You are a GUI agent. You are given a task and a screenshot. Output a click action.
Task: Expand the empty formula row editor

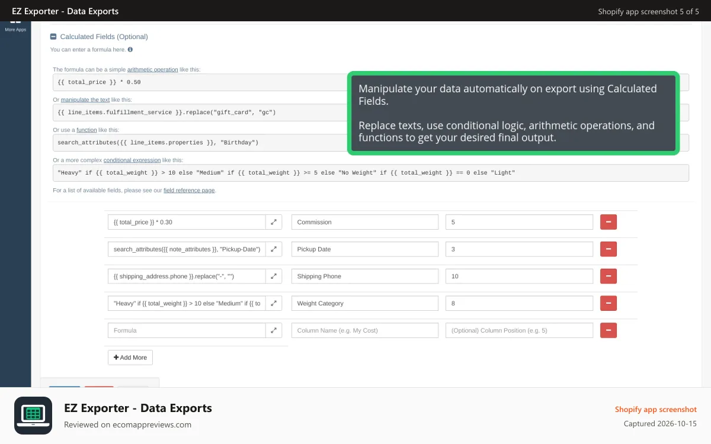coord(274,330)
